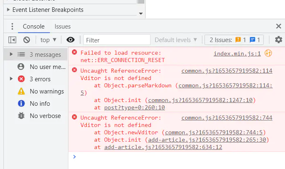Image resolution: width=285 pixels, height=169 pixels.
Task: Expand the 3 errors group
Action: click(x=11, y=79)
